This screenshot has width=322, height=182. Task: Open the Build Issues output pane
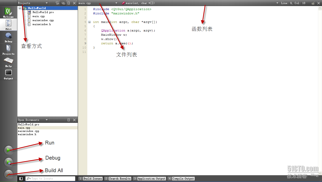(91, 178)
